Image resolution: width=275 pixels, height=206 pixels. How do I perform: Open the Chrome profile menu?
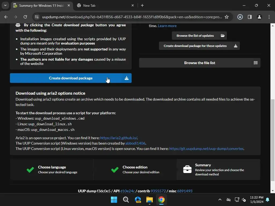point(259,17)
